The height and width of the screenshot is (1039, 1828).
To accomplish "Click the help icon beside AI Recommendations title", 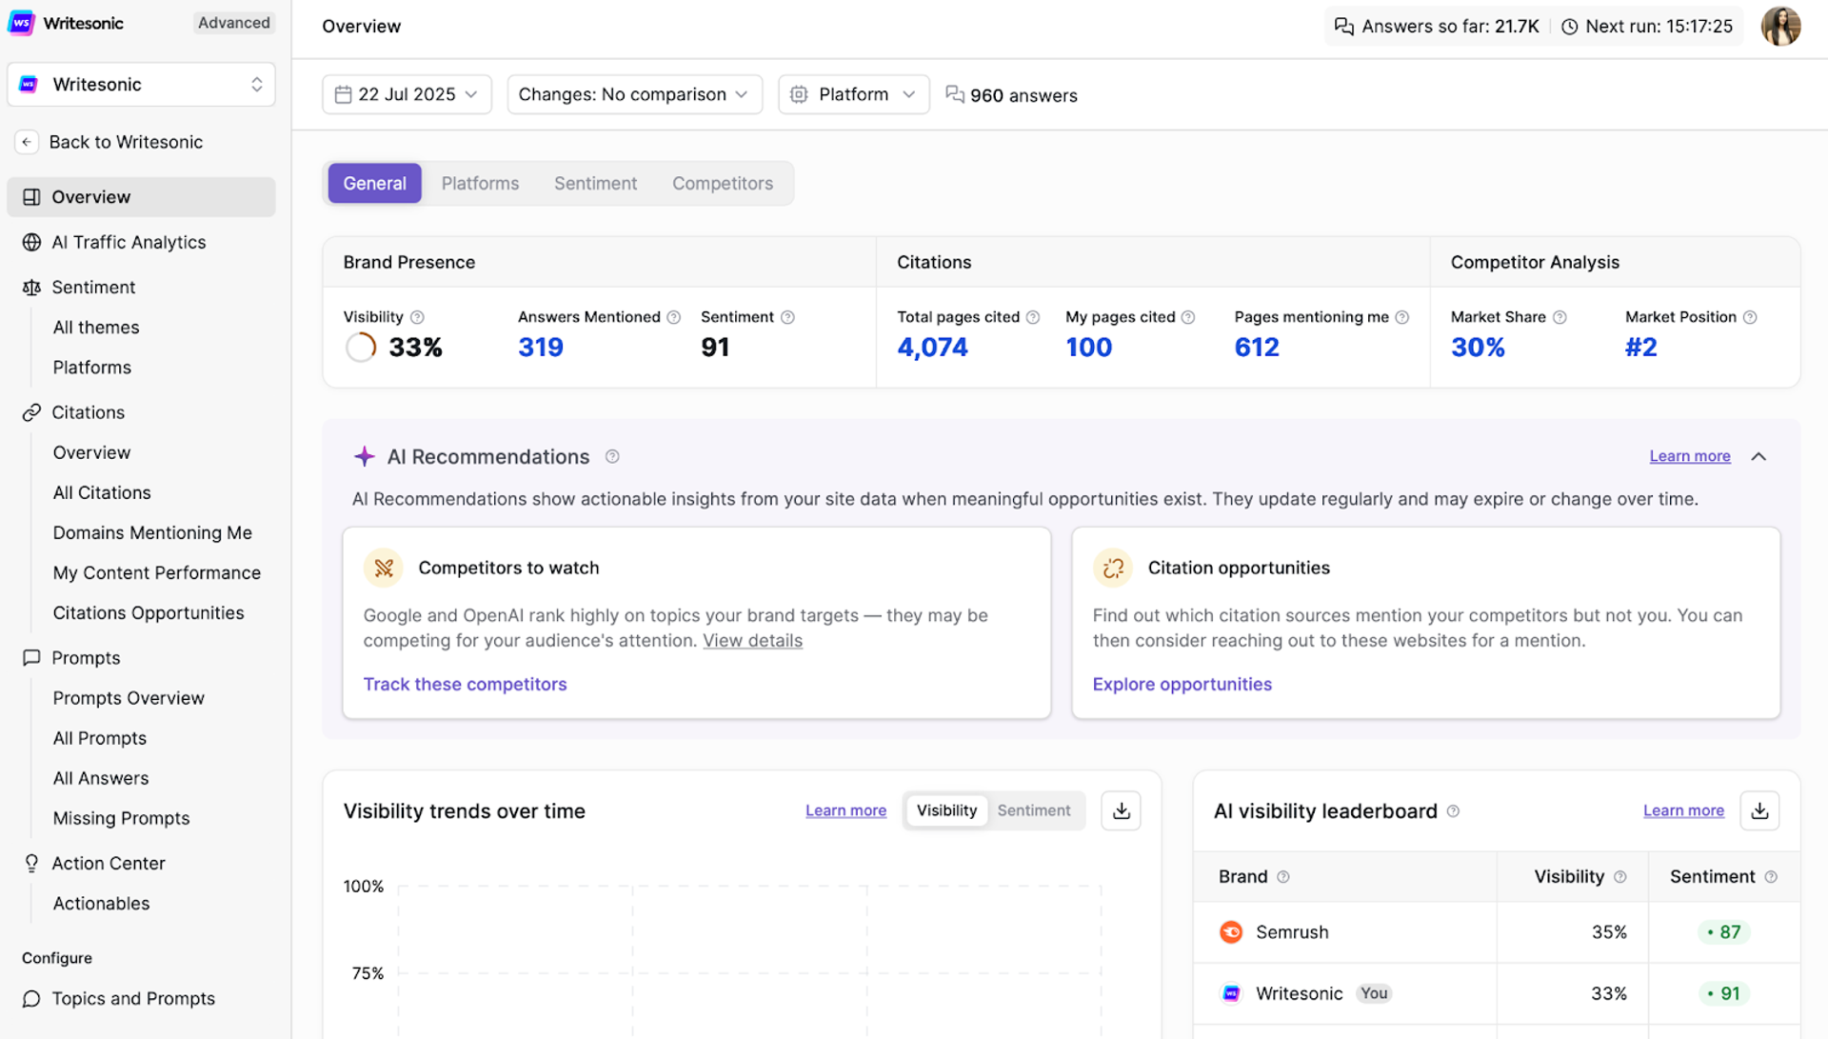I will point(612,456).
